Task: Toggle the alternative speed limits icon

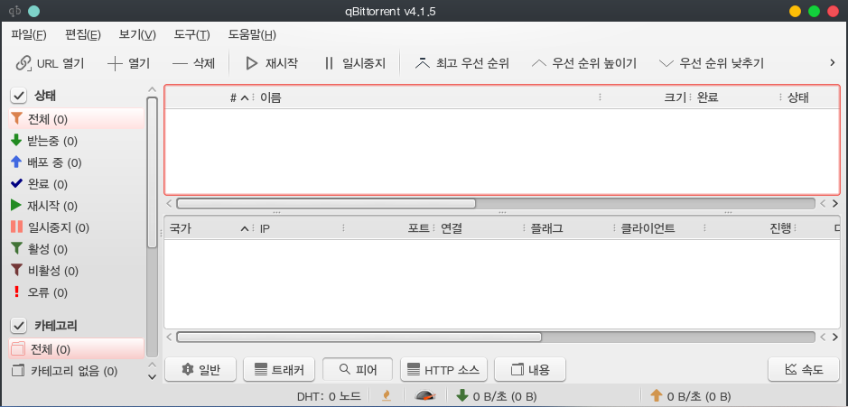Action: pyautogui.click(x=425, y=396)
